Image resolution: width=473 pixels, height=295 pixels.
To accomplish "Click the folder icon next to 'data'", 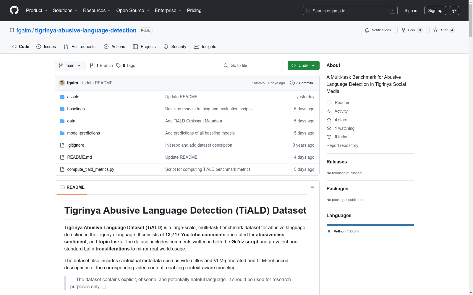I will coord(62,121).
